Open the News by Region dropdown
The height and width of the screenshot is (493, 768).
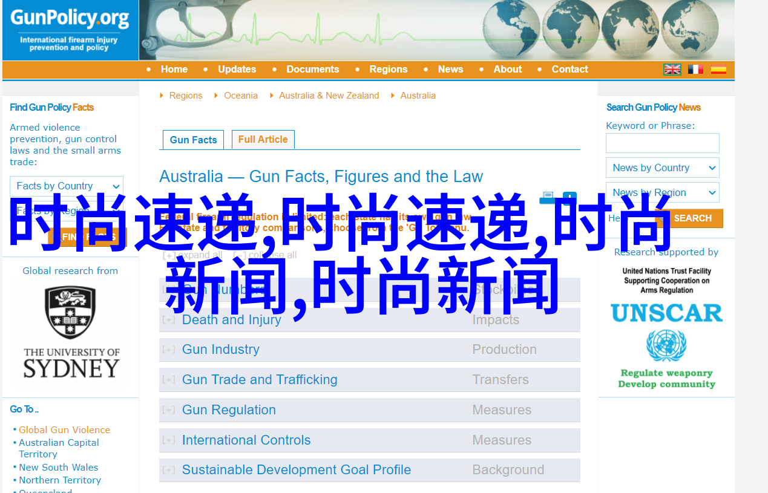click(x=662, y=193)
